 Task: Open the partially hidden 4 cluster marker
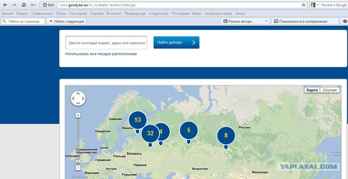(x=164, y=132)
